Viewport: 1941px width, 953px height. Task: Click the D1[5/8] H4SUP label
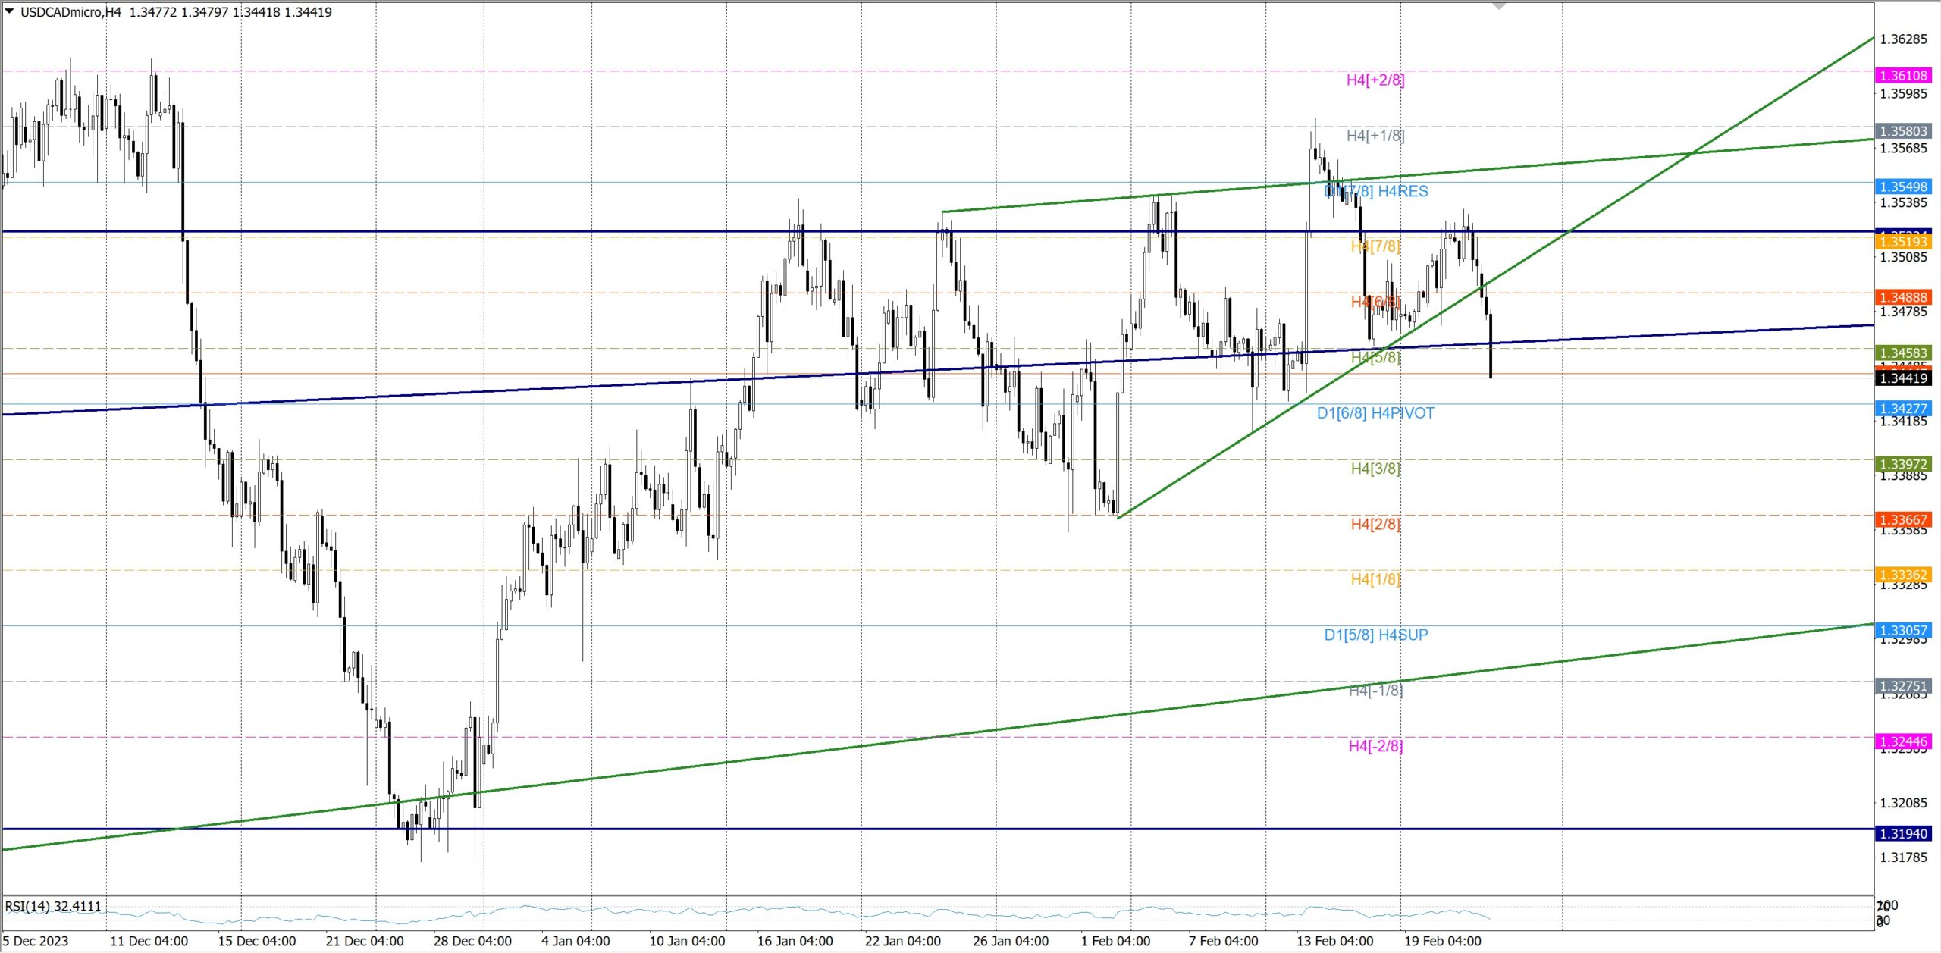tap(1375, 635)
